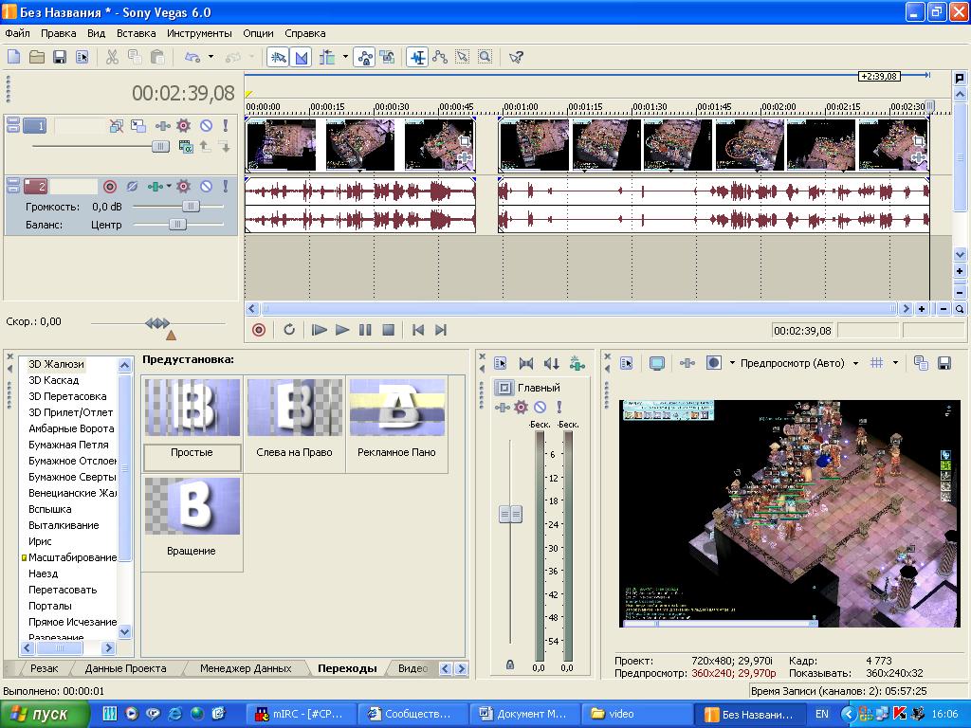Screen dimensions: 971x728
Task: Copy the selection using the toolbar icon
Action: point(135,58)
